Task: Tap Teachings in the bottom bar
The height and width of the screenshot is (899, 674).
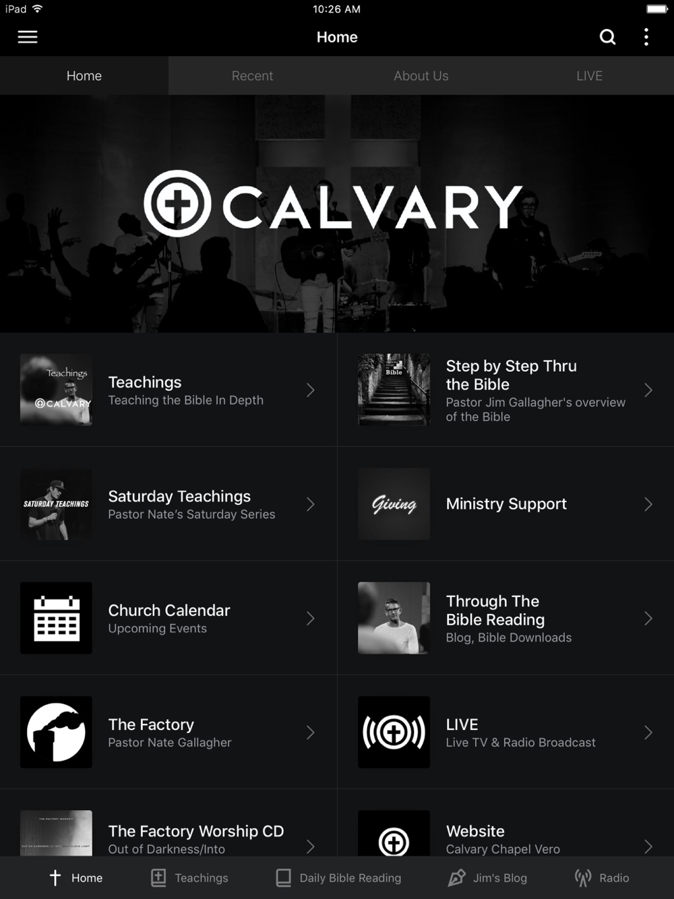Action: [x=189, y=877]
